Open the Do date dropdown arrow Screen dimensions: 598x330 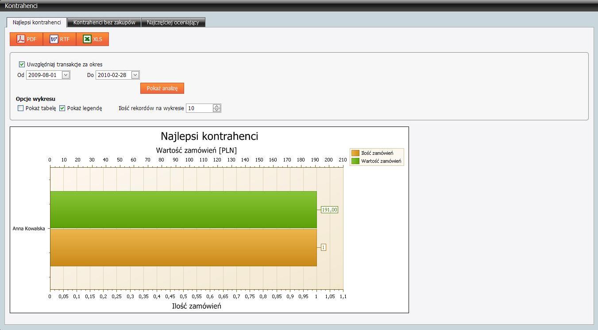[x=135, y=75]
